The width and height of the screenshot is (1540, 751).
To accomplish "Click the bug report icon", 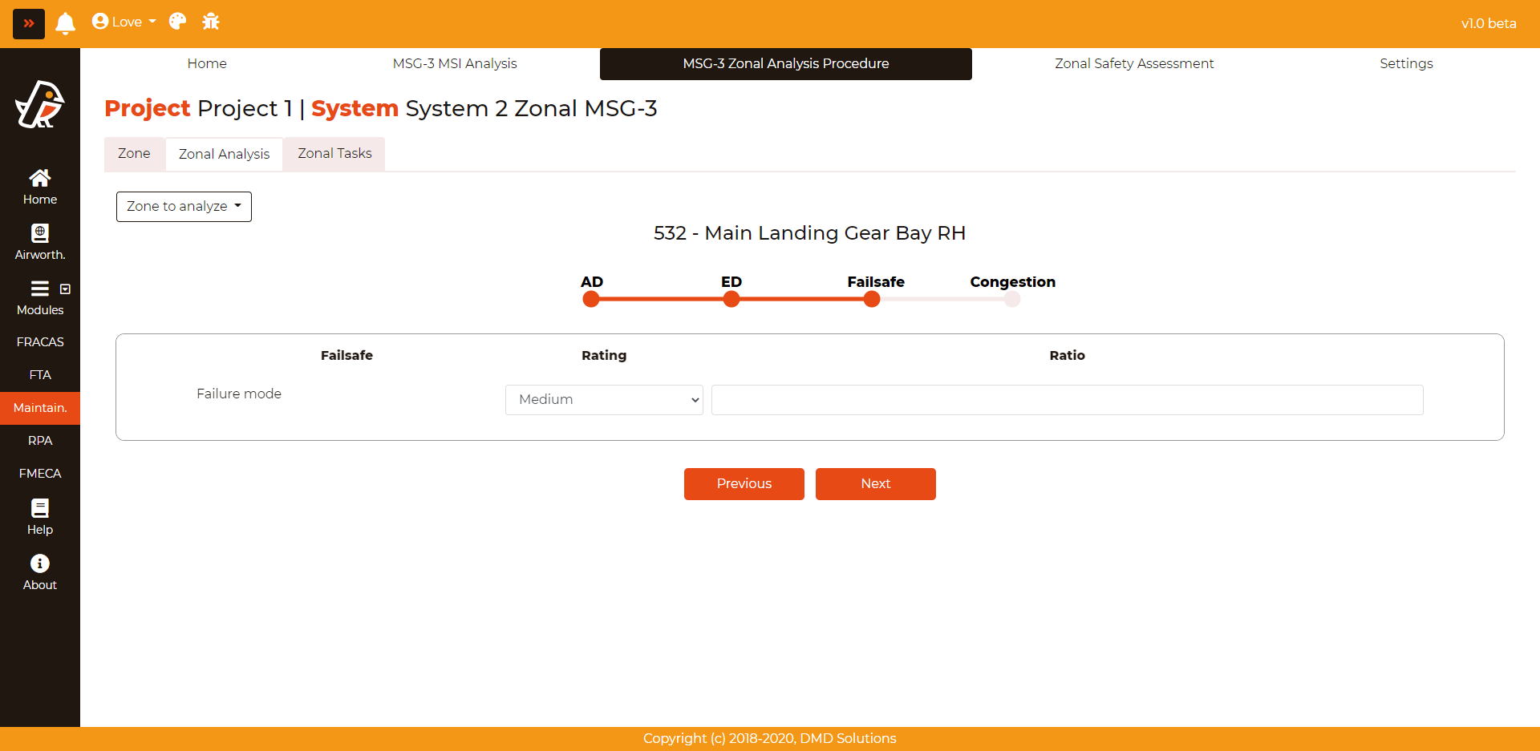I will (211, 22).
